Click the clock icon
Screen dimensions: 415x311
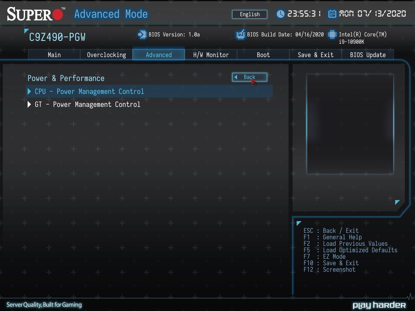click(x=280, y=14)
